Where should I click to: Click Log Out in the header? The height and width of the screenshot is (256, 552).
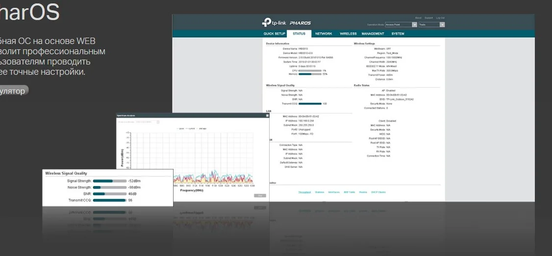click(x=440, y=18)
